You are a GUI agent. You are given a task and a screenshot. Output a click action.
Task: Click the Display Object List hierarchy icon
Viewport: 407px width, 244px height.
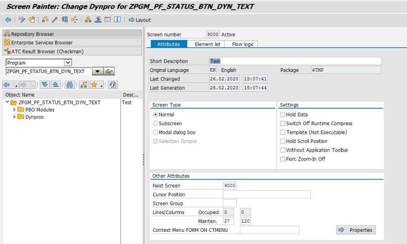[x=88, y=20]
